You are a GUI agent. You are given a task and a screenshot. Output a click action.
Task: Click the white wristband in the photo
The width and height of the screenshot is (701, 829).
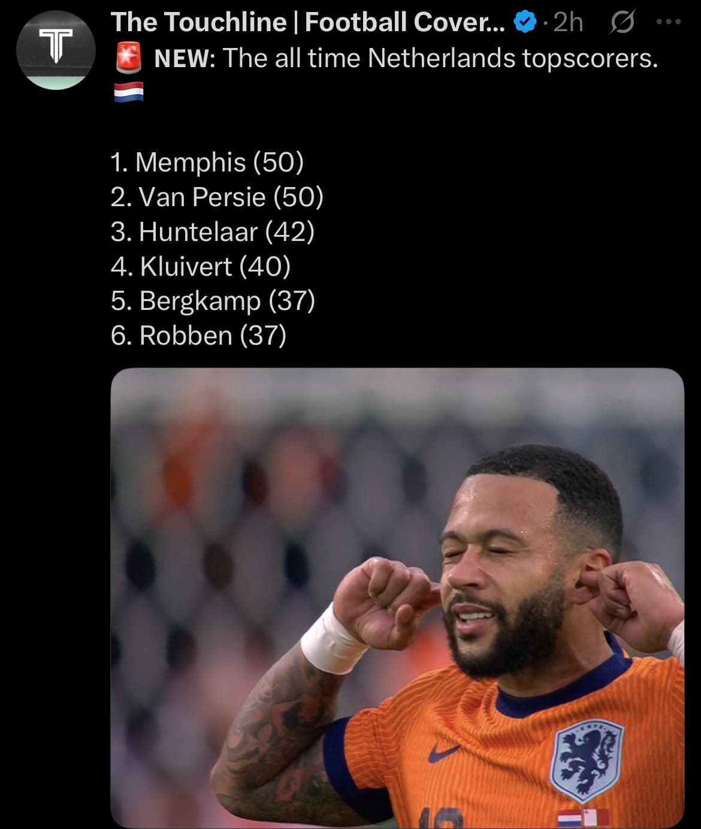pyautogui.click(x=332, y=640)
